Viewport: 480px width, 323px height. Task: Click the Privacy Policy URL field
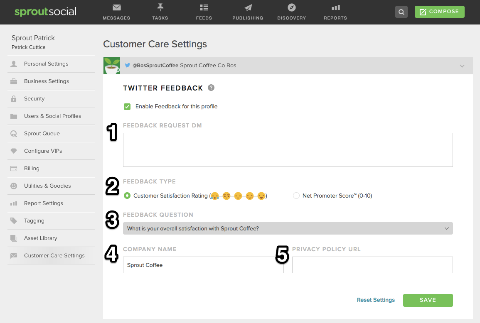pos(372,265)
